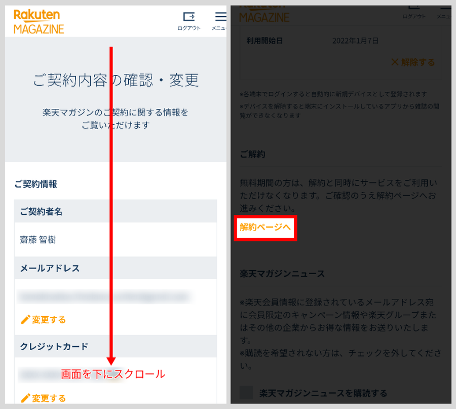
Task: Click the ご解約 section heading
Action: click(252, 154)
